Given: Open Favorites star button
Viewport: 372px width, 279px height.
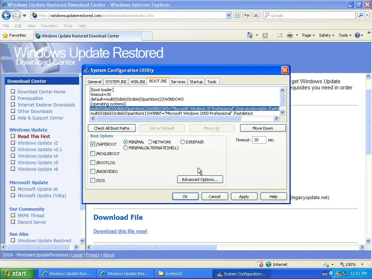Looking at the screenshot, I should click(14, 35).
